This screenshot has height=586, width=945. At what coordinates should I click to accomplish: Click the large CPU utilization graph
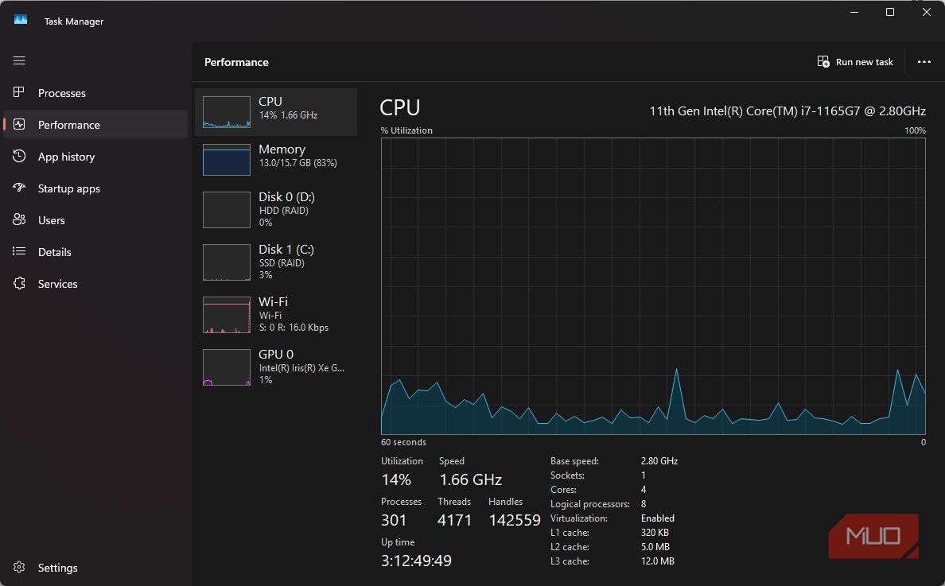click(x=653, y=286)
